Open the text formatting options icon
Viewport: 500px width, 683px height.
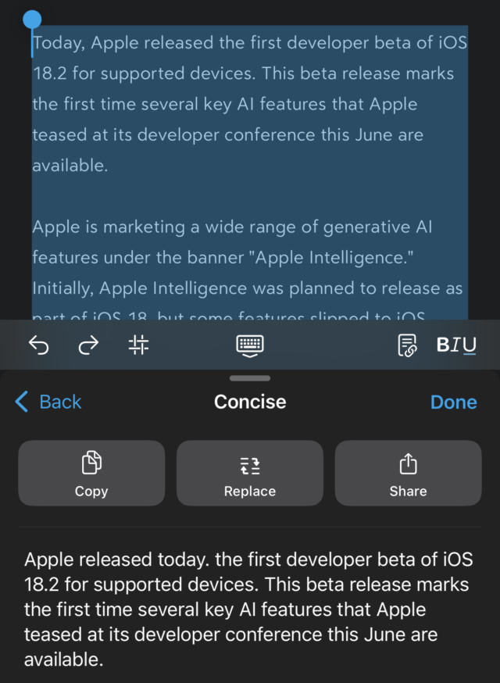pyautogui.click(x=138, y=345)
